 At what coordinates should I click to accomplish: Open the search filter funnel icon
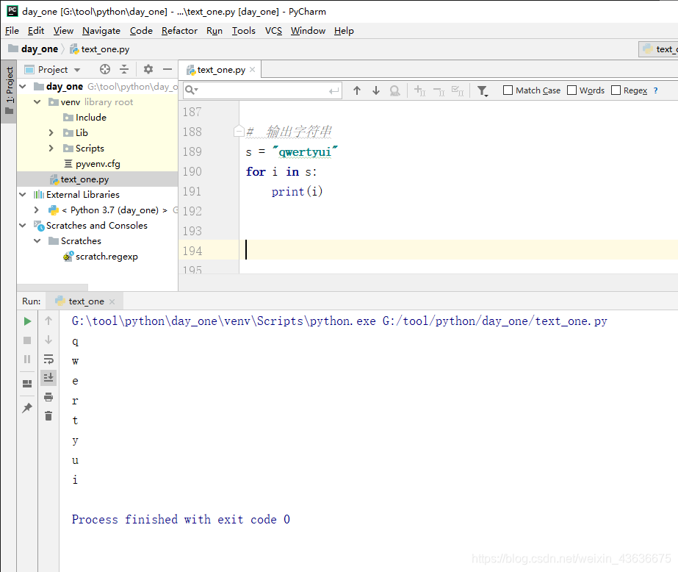point(482,91)
